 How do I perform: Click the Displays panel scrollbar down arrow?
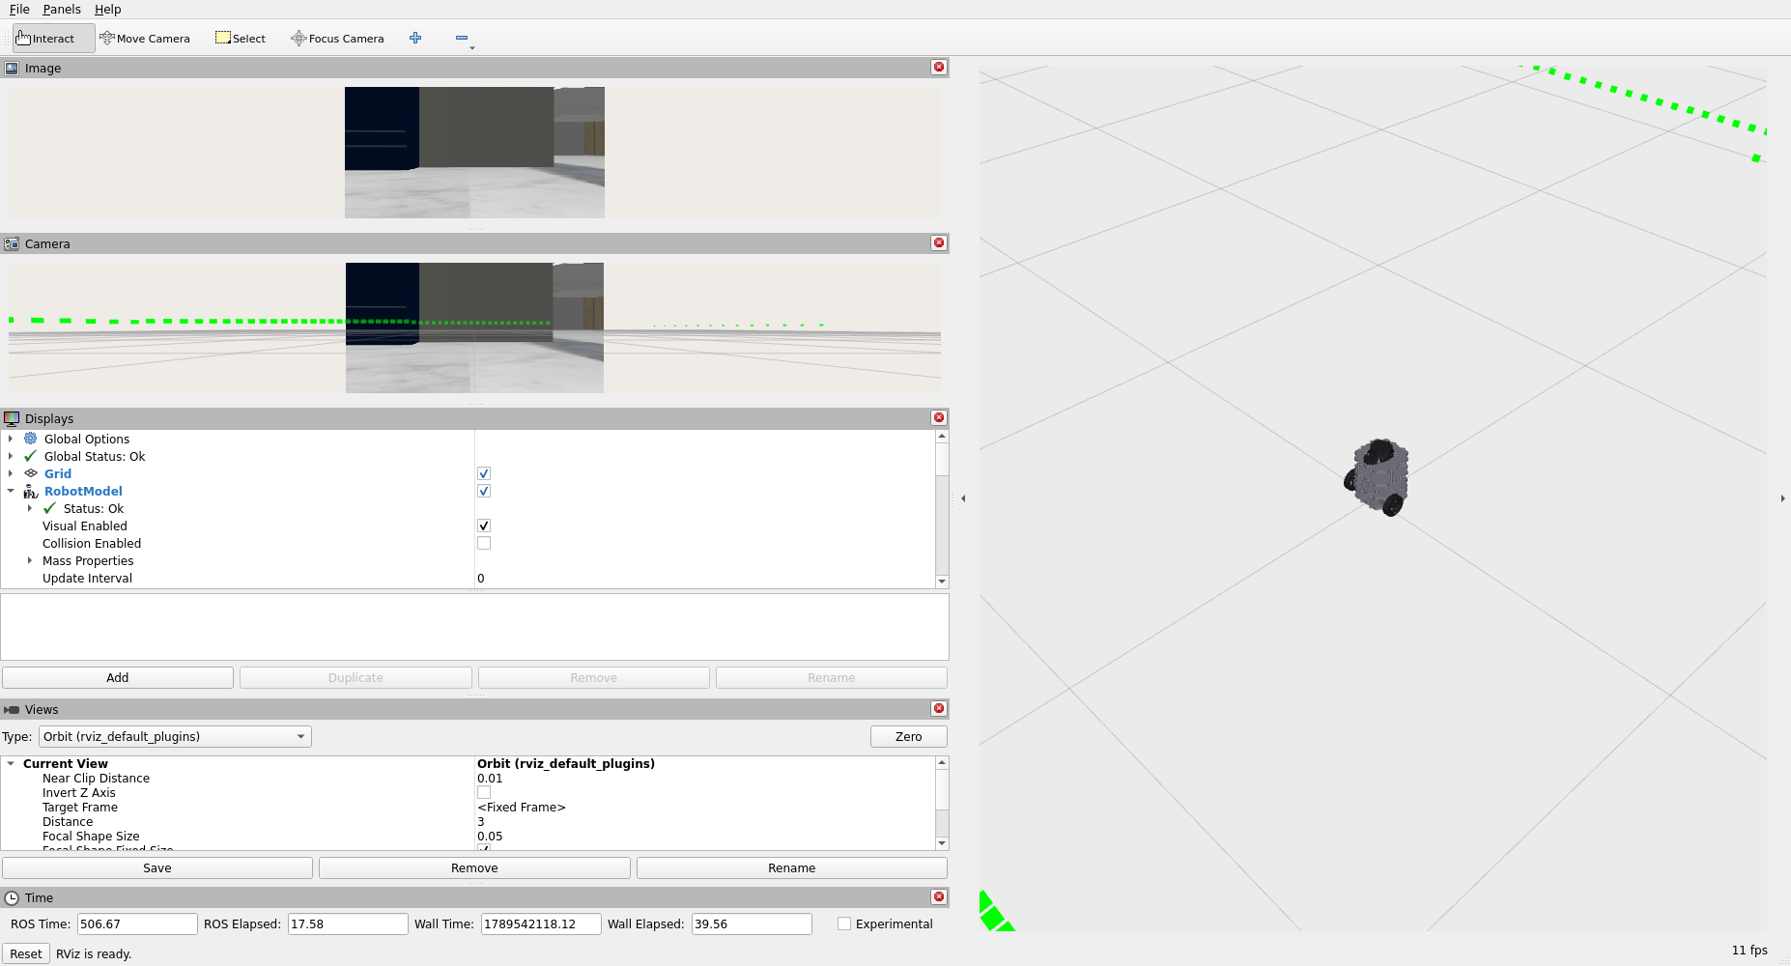coord(942,582)
